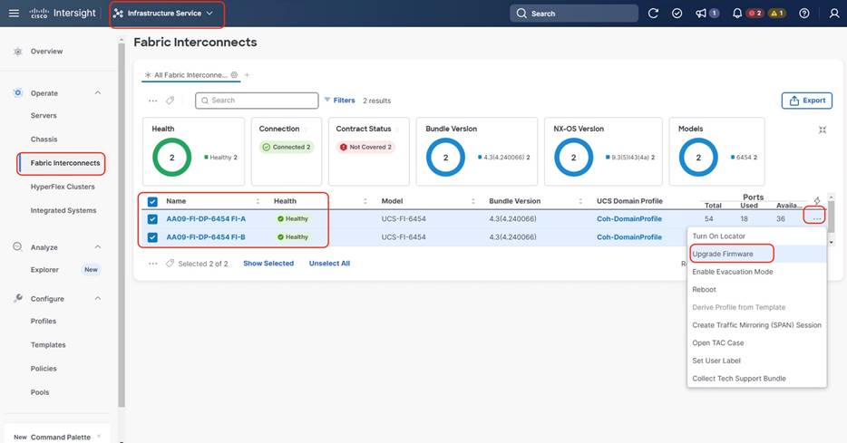This screenshot has width=847, height=443.
Task: Sort by the Name column header
Action: click(x=176, y=201)
